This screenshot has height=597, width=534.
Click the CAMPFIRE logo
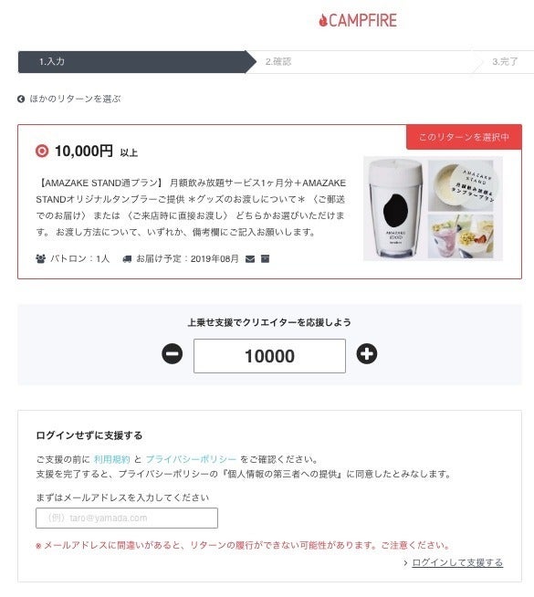[358, 21]
